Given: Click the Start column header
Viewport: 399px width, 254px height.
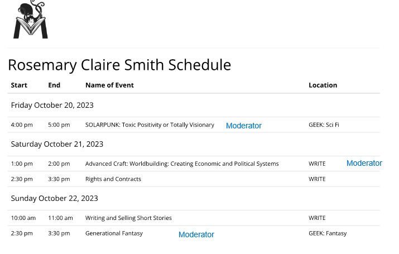Looking at the screenshot, I should click(19, 85).
